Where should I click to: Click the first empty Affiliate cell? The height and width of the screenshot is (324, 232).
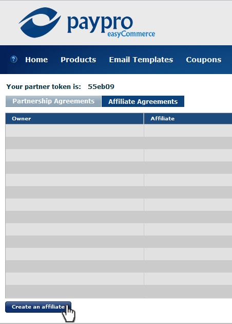[x=188, y=131]
